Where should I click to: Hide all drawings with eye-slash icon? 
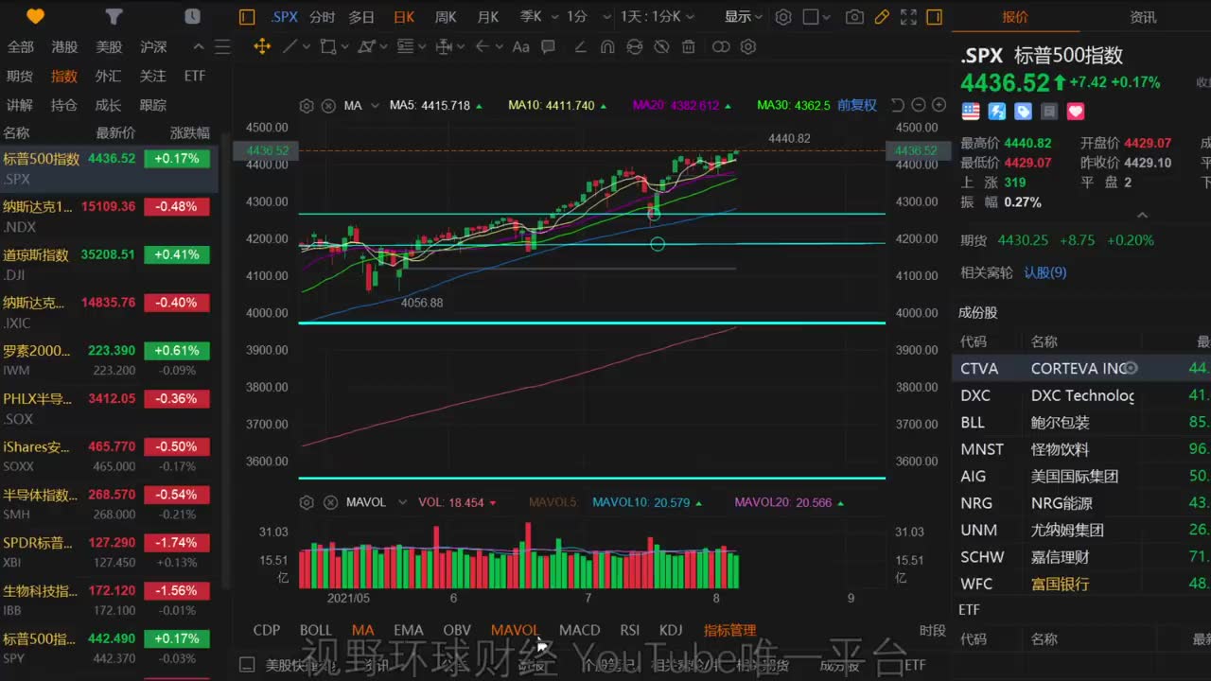point(661,46)
